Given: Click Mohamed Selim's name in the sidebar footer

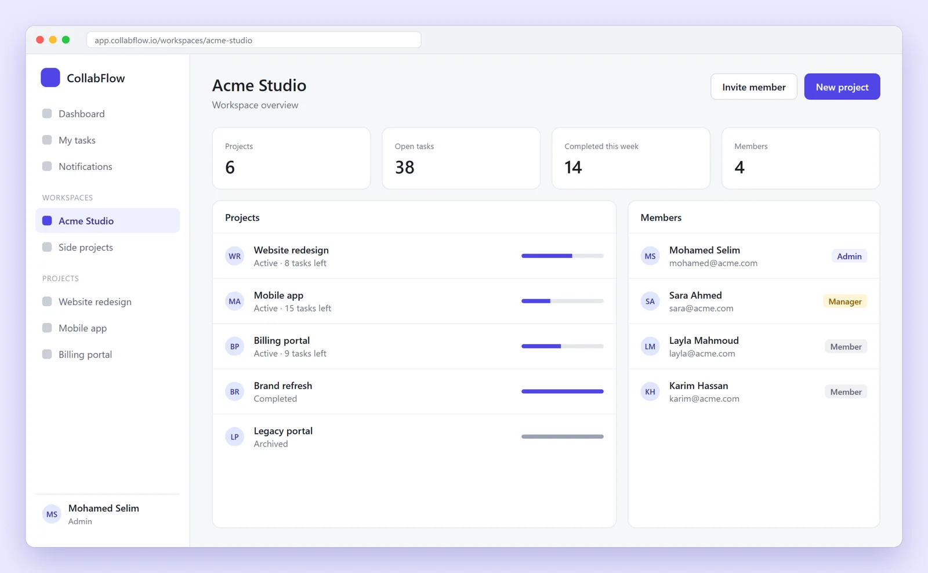Looking at the screenshot, I should 104,508.
